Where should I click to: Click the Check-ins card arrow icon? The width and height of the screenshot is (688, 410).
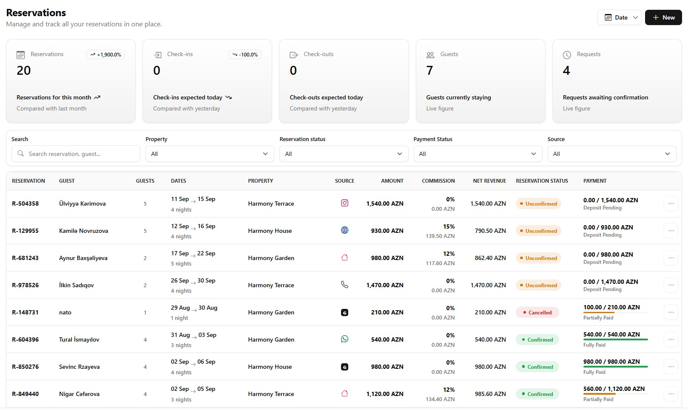coord(157,55)
